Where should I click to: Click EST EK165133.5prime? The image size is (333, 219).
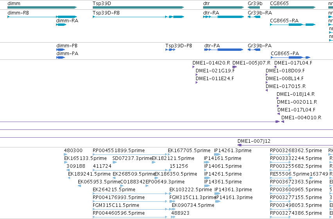(85, 158)
